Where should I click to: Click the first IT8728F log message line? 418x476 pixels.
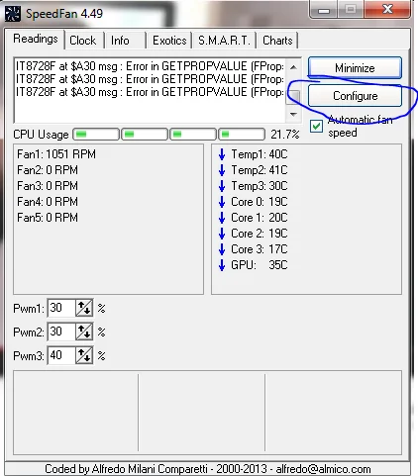click(x=150, y=66)
